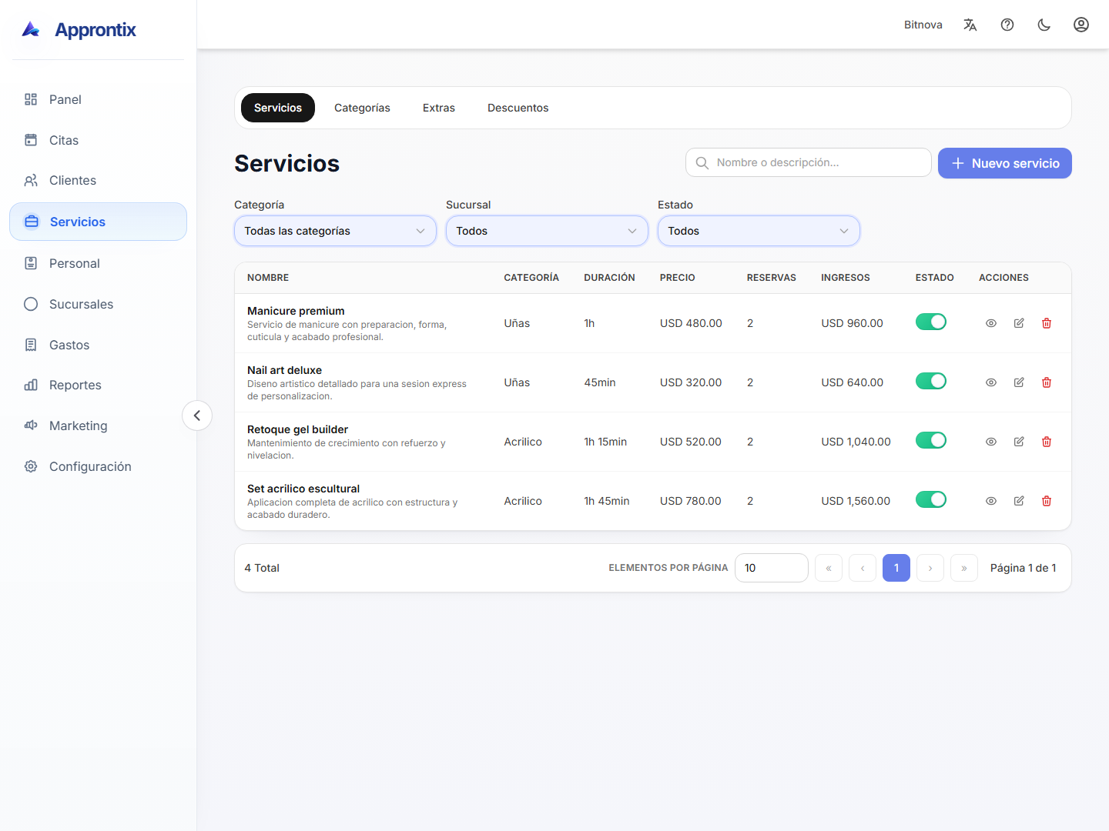Image resolution: width=1109 pixels, height=831 pixels.
Task: Select Servicios in sidebar
Action: tap(98, 222)
